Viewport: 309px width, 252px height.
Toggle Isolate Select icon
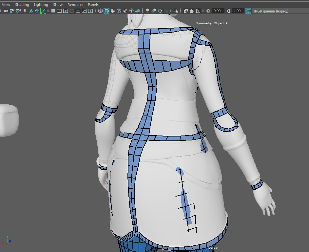click(176, 11)
